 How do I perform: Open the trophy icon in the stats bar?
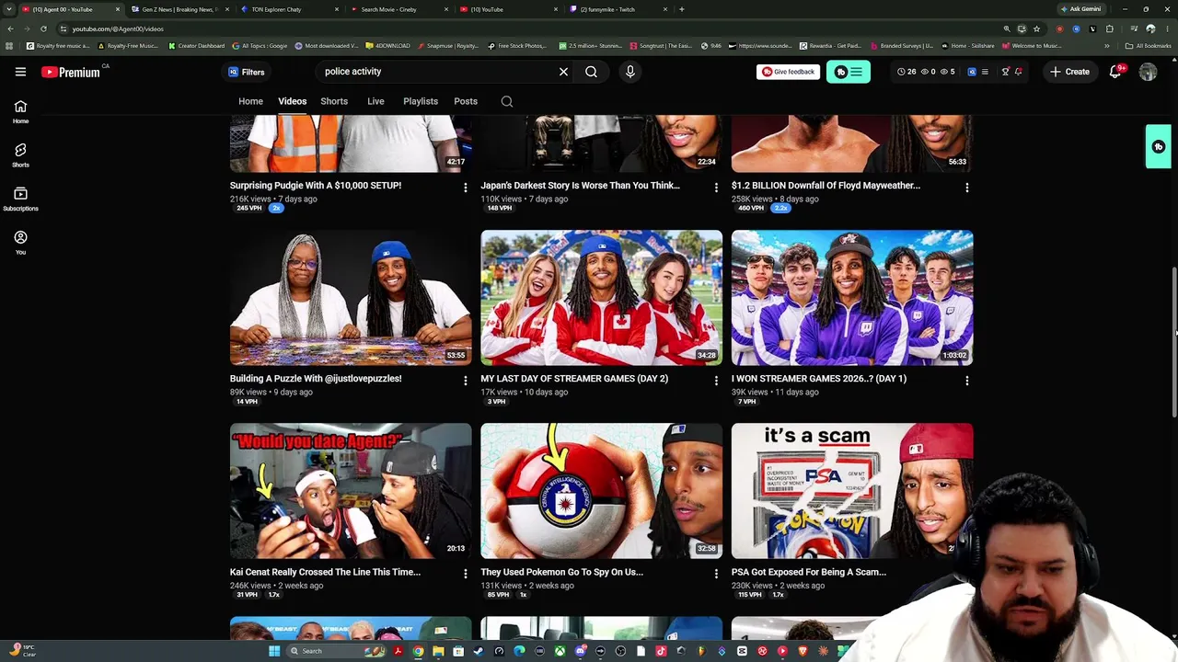coord(1005,72)
